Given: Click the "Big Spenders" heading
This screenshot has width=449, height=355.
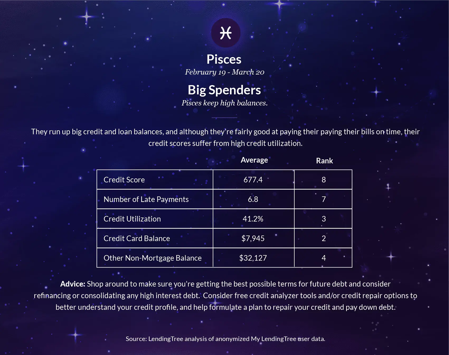Looking at the screenshot, I should click(224, 90).
